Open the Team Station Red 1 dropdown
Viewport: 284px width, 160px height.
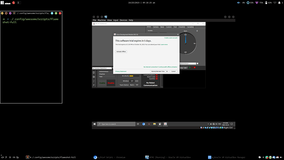pyautogui.click(x=134, y=85)
